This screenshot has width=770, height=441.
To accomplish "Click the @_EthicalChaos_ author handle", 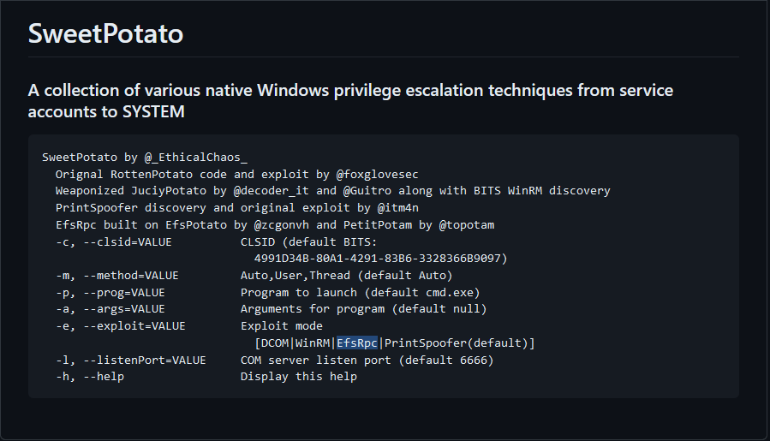I will 196,158.
